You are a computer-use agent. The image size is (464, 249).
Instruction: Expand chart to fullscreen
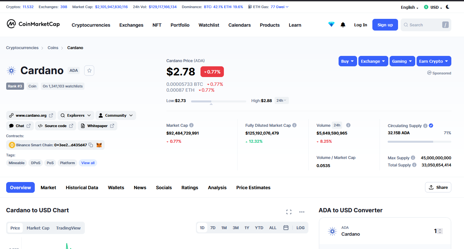click(289, 212)
